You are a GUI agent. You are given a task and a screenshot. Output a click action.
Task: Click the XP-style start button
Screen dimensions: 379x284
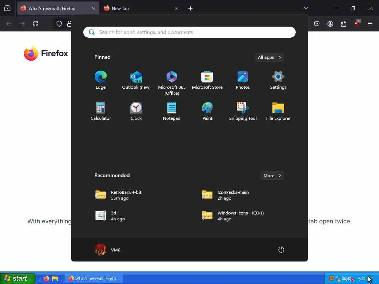tap(17, 278)
